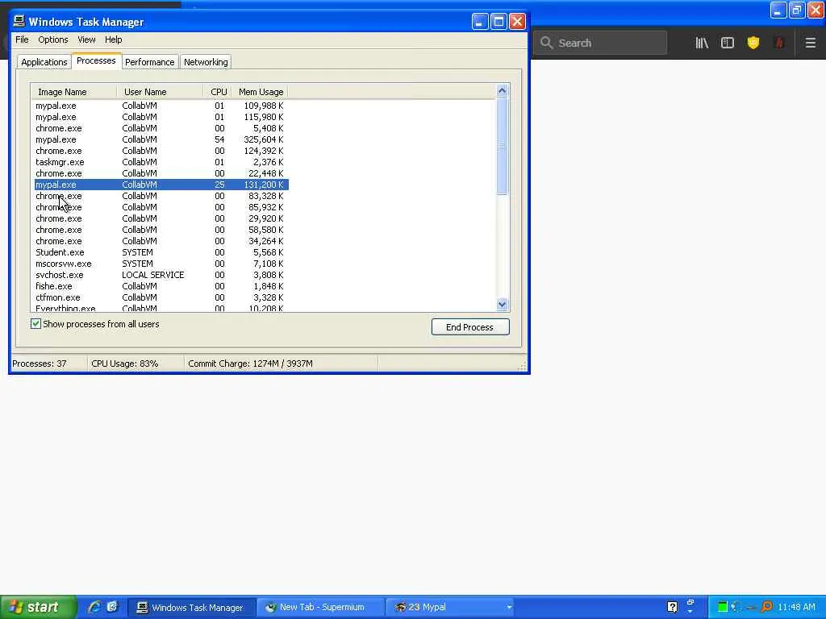Select the fishe.exe process row
The height and width of the screenshot is (619, 826).
(160, 286)
